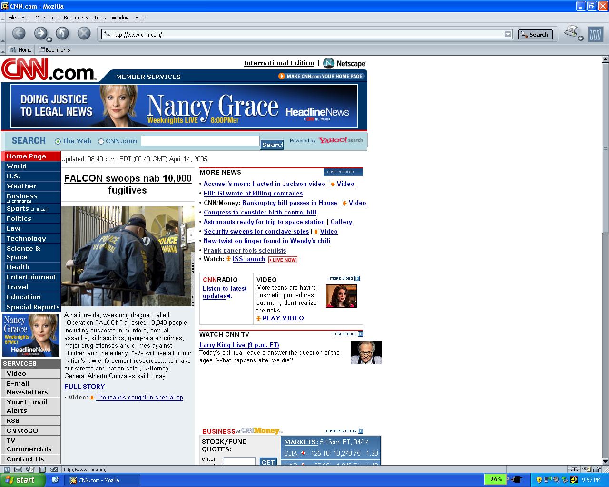Click the Larry King thumbnail photo
Screen dimensions: 609x487
366,352
